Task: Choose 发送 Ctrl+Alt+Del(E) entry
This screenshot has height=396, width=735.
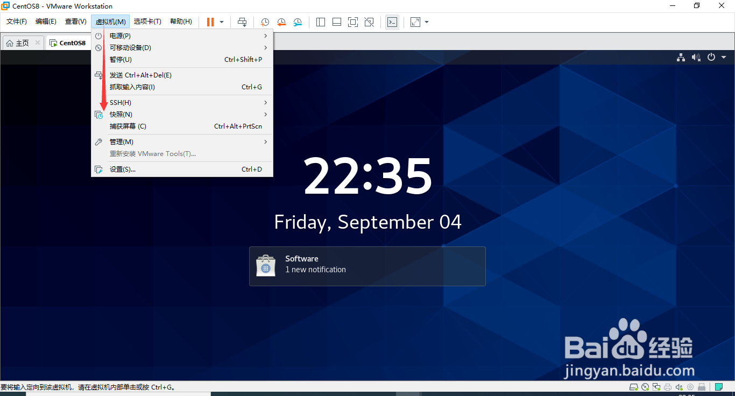Action: [182, 75]
